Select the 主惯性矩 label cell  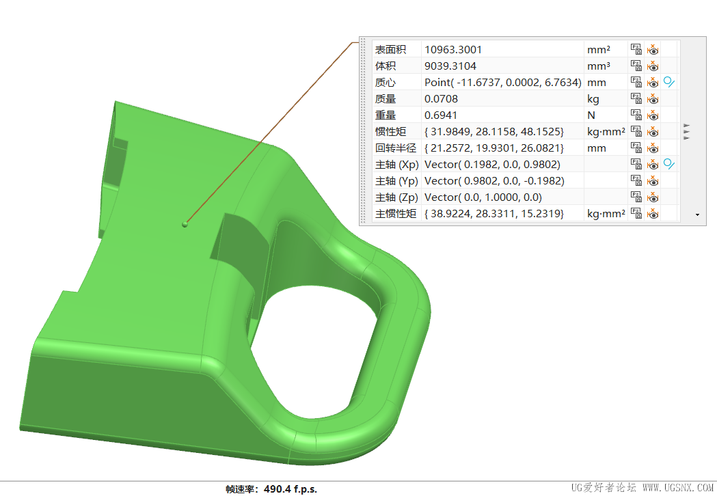click(x=397, y=213)
